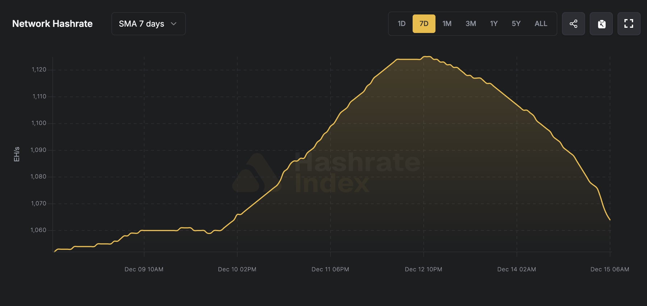Click the 1,120 y-axis label
The height and width of the screenshot is (306, 647).
(x=39, y=69)
